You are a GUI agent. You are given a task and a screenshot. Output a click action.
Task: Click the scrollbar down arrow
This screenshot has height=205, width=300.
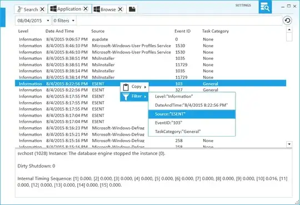289,144
